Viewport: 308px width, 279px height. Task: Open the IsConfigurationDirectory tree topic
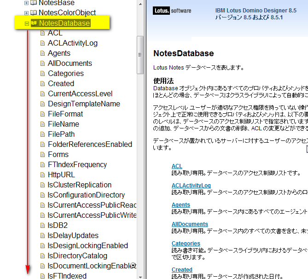click(x=86, y=195)
